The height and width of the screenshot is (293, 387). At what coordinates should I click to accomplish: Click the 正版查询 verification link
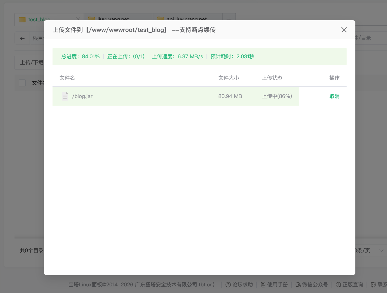350,285
